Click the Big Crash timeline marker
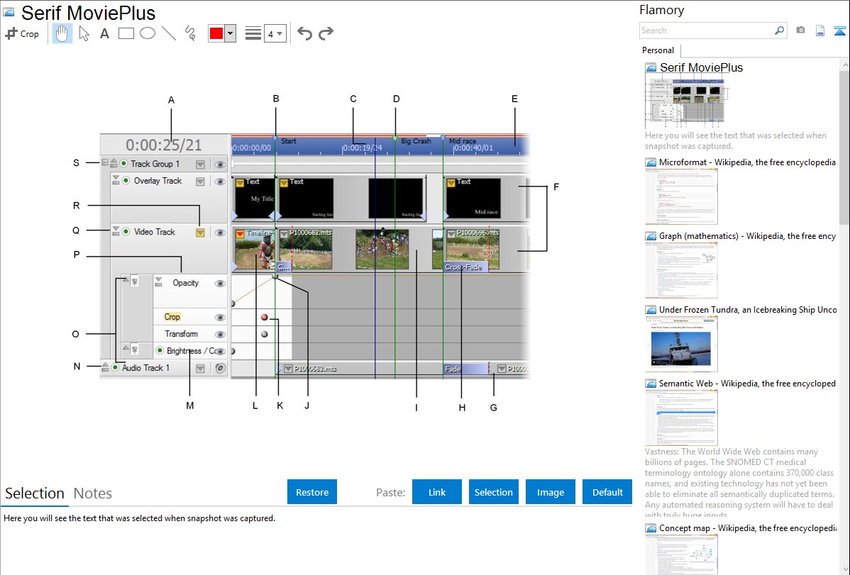 (x=395, y=139)
